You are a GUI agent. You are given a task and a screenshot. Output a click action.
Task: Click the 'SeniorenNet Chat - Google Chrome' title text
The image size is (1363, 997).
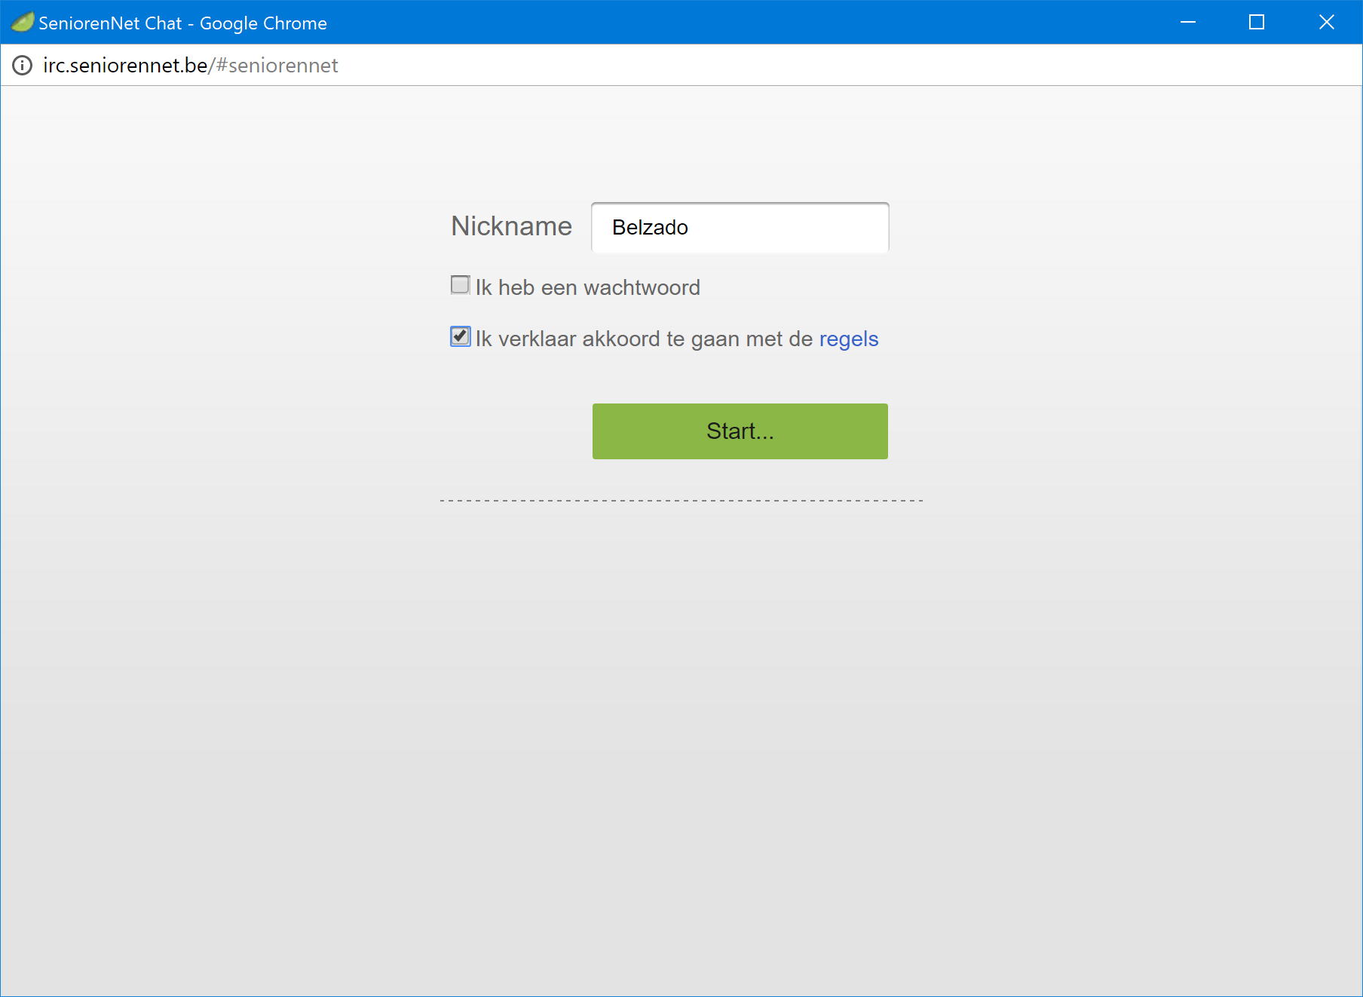point(182,23)
